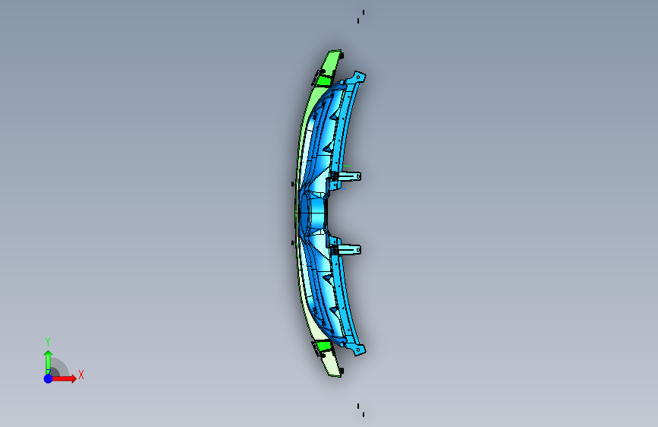
Task: Select the blue bracket's top mounting tab
Action: [x=356, y=78]
